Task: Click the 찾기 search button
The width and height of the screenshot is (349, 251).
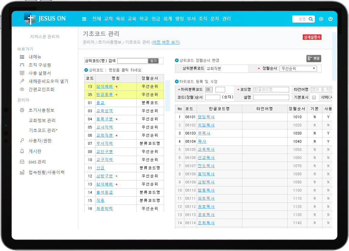Action: click(x=153, y=61)
